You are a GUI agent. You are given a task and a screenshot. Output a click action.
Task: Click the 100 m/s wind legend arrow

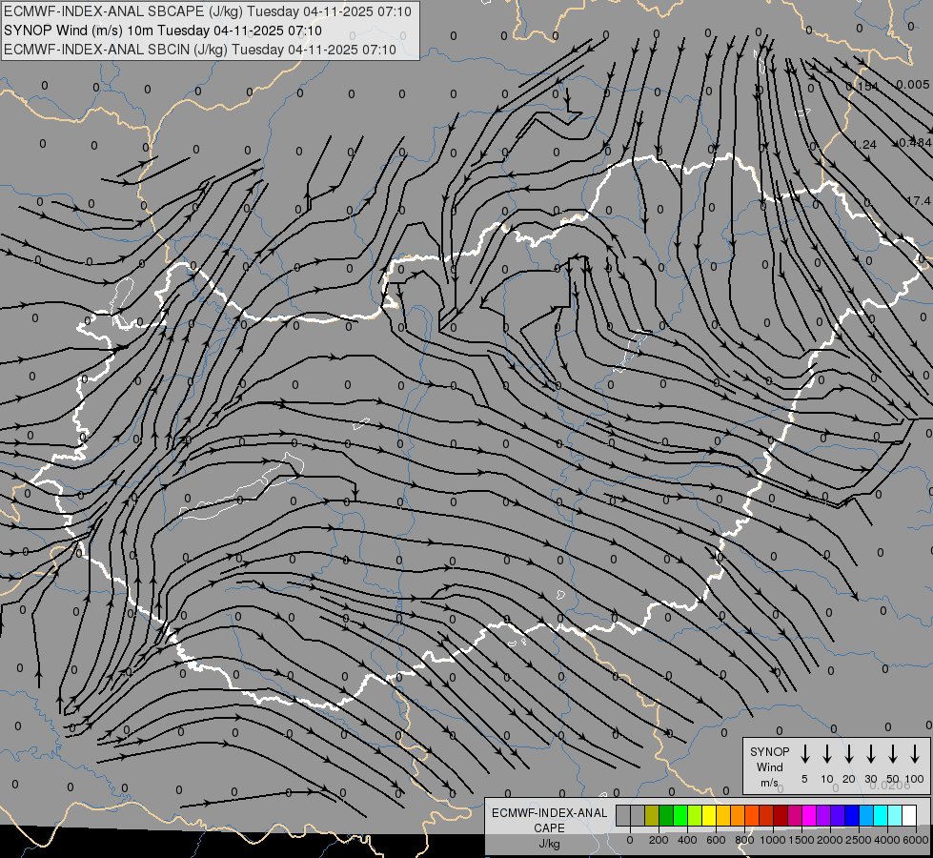pos(915,753)
